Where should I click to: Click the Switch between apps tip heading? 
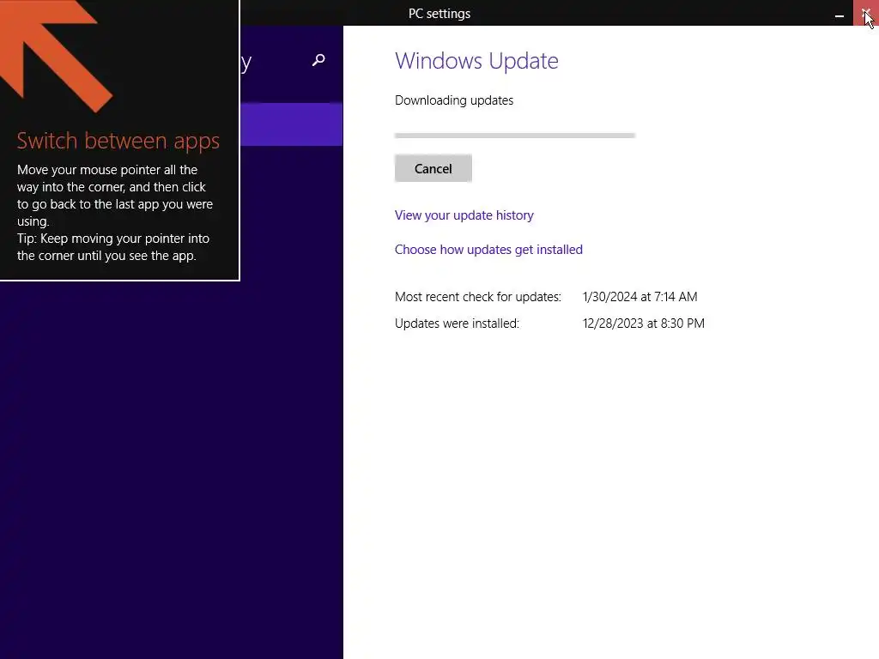coord(118,140)
